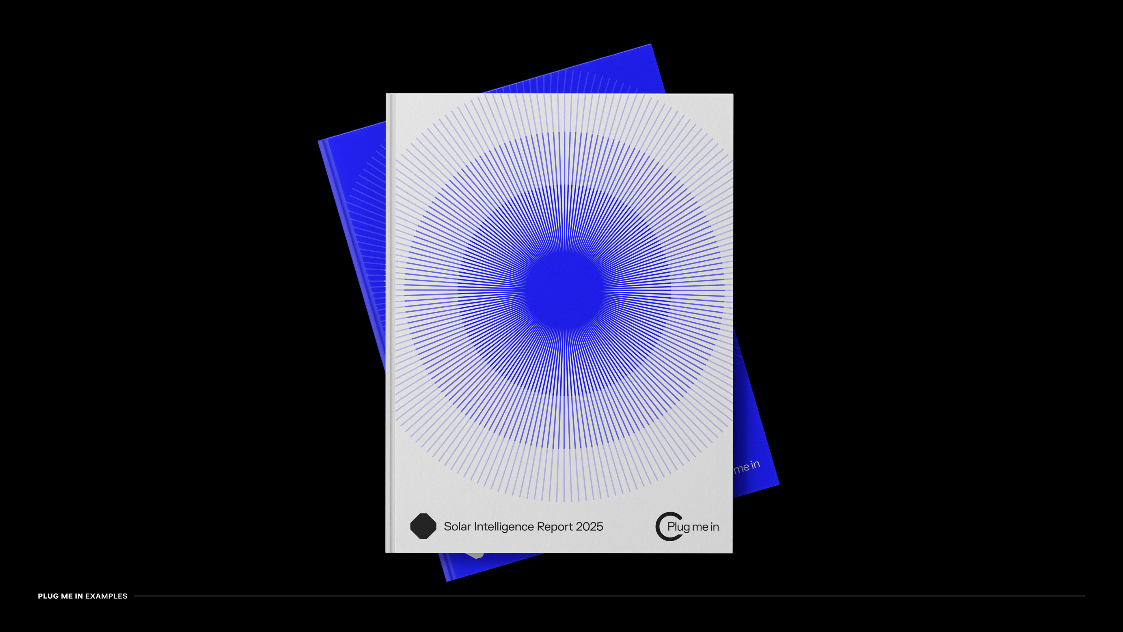Click the 'PLUG ME IN' bold footer text

click(60, 596)
